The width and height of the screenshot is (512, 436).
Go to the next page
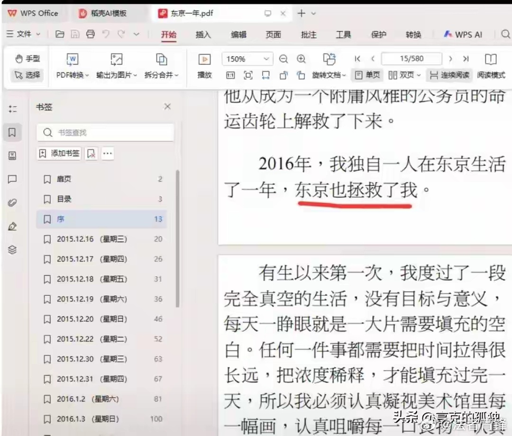(x=451, y=59)
